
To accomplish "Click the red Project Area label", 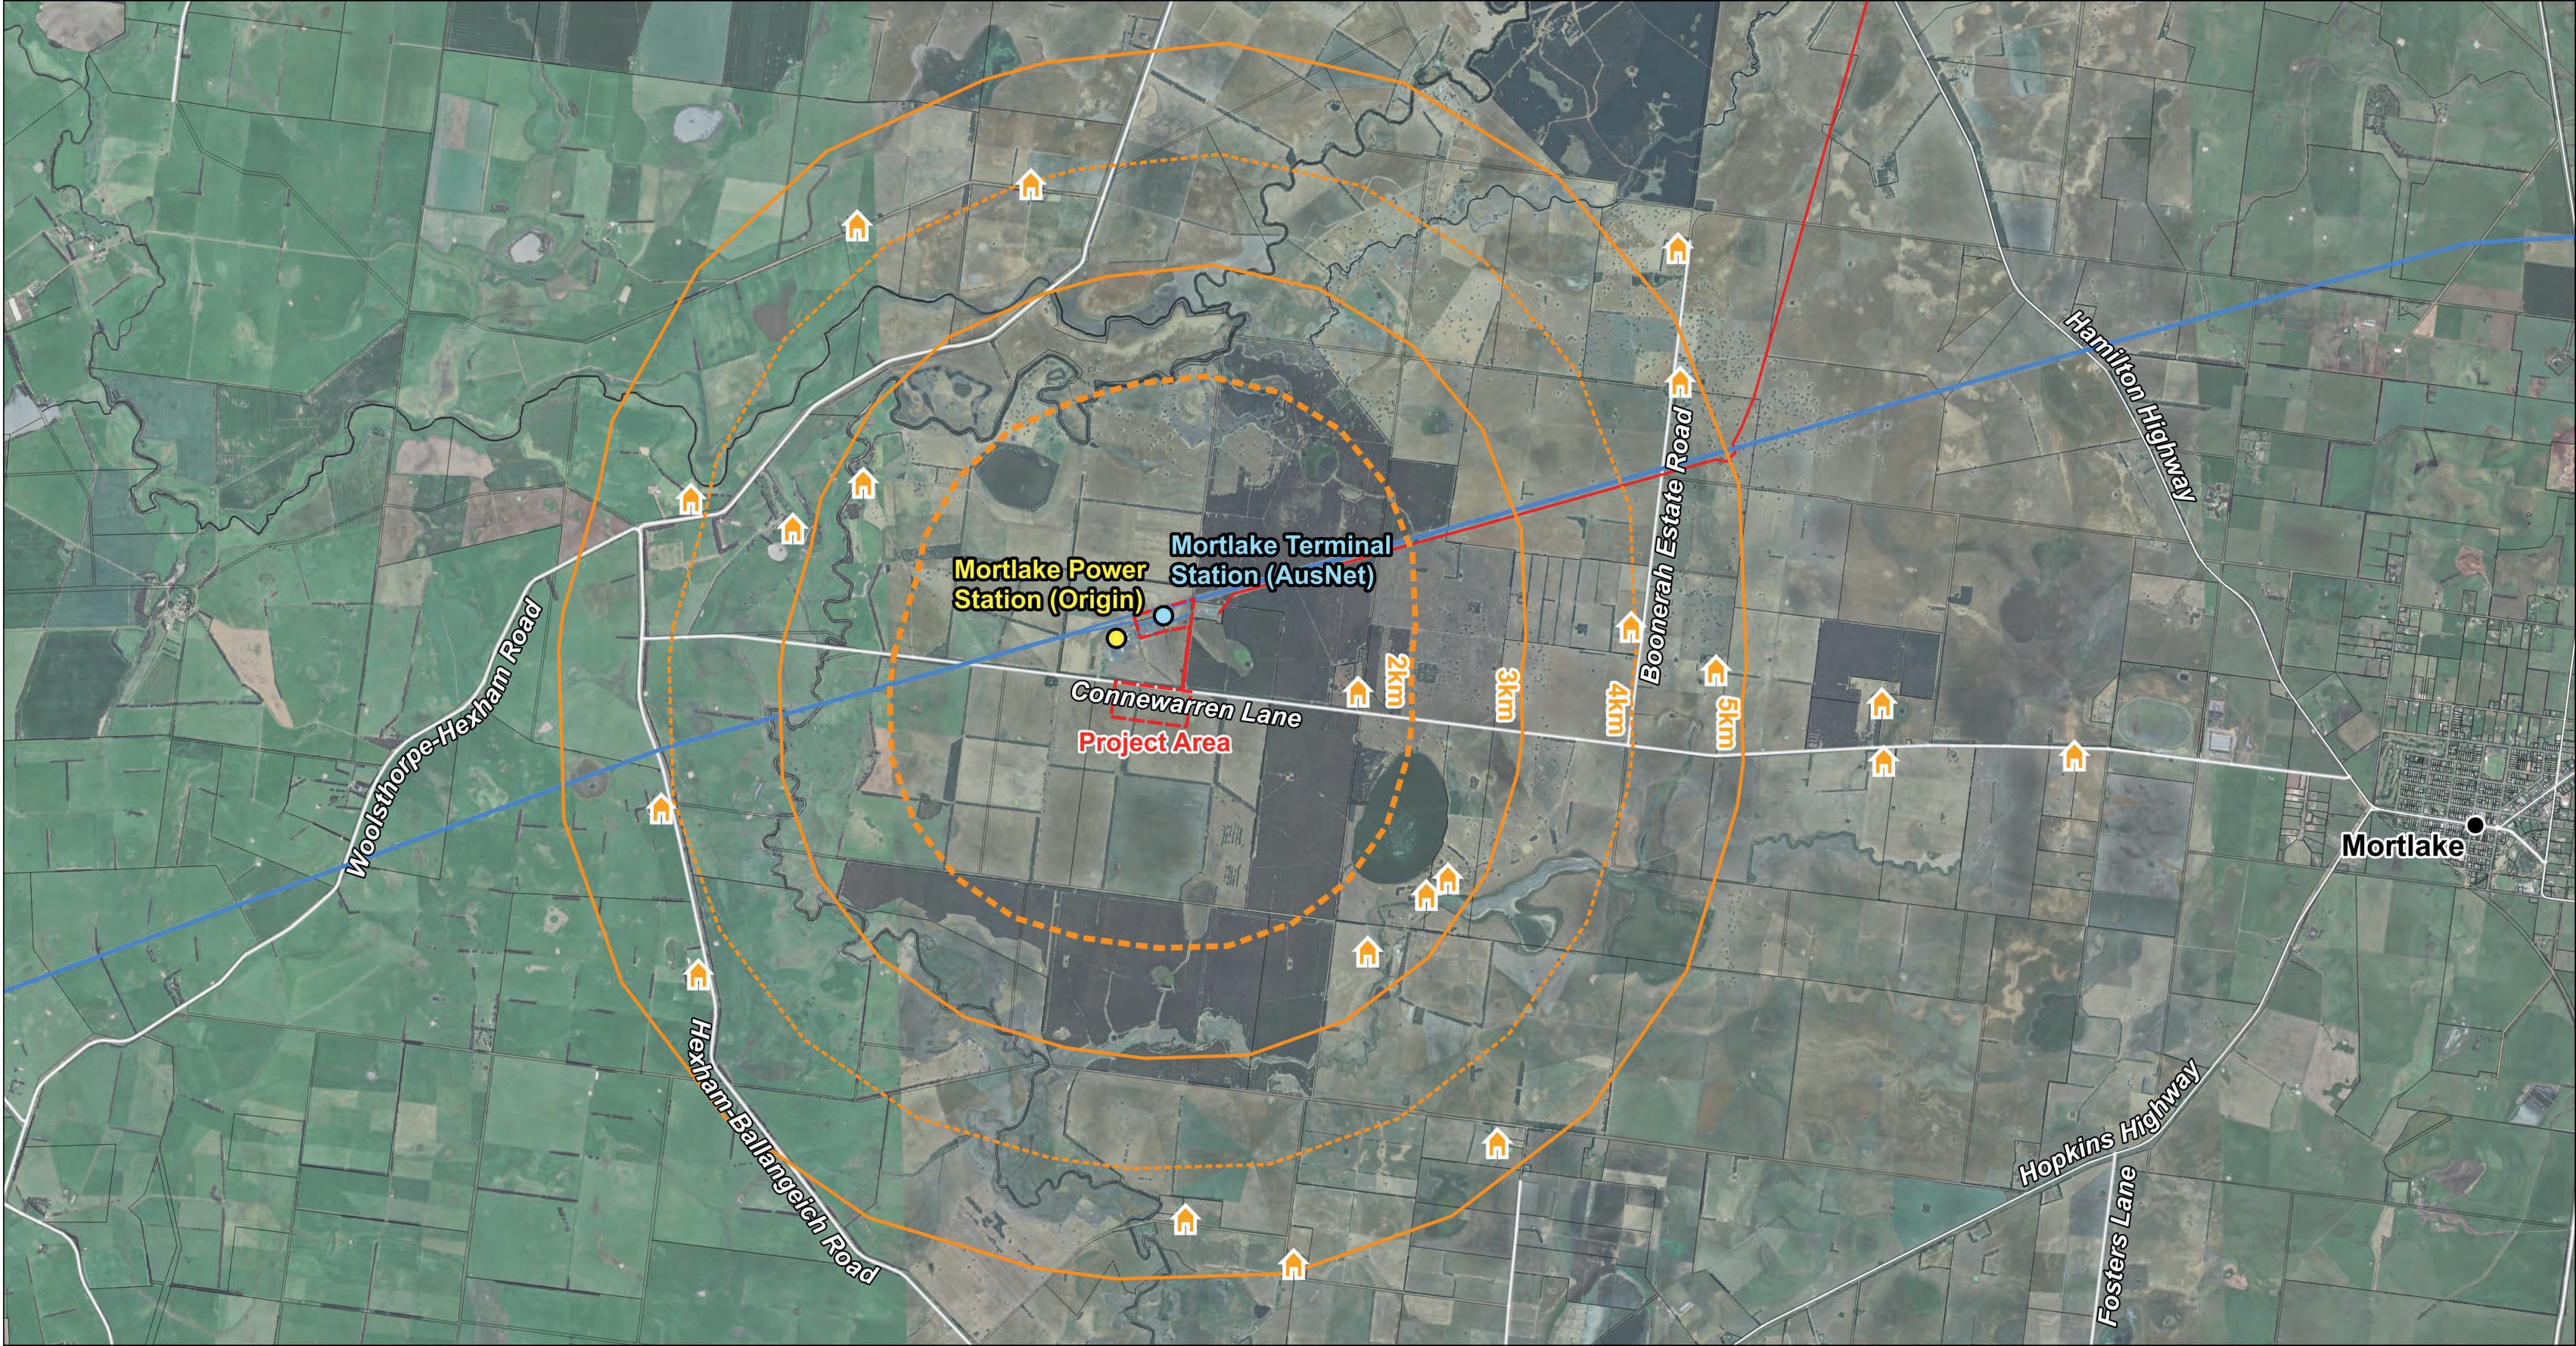I will [x=1154, y=742].
